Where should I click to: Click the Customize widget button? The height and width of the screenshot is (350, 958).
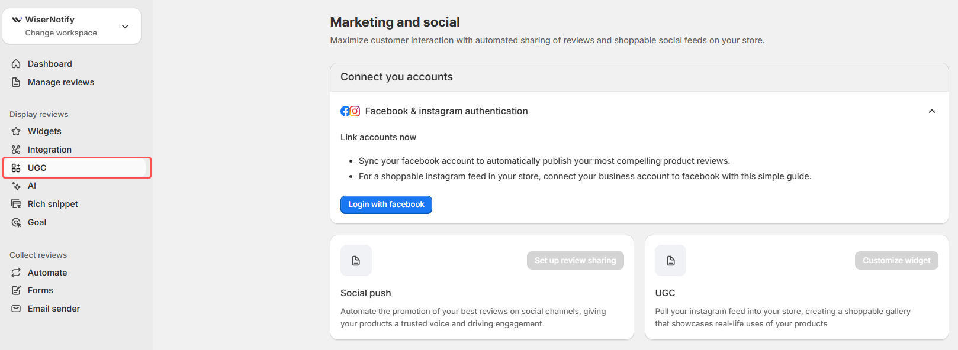[896, 261]
